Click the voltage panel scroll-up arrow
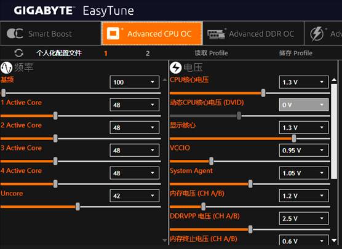 point(334,80)
